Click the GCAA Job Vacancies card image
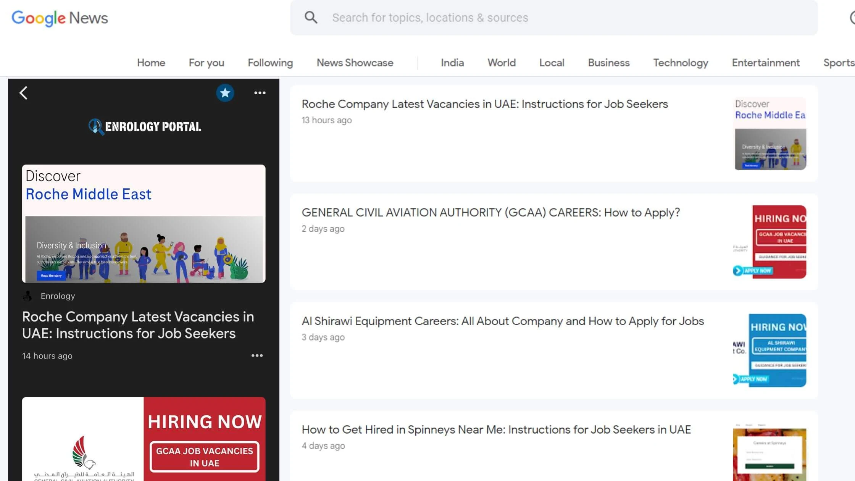The width and height of the screenshot is (855, 481). pos(144,439)
